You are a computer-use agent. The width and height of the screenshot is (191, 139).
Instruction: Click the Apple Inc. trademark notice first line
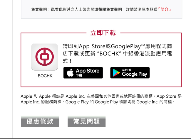click(x=101, y=96)
